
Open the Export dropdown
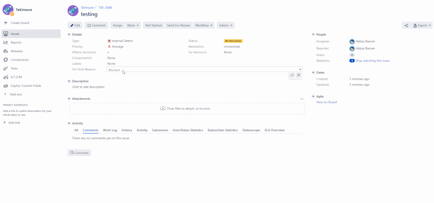[422, 26]
